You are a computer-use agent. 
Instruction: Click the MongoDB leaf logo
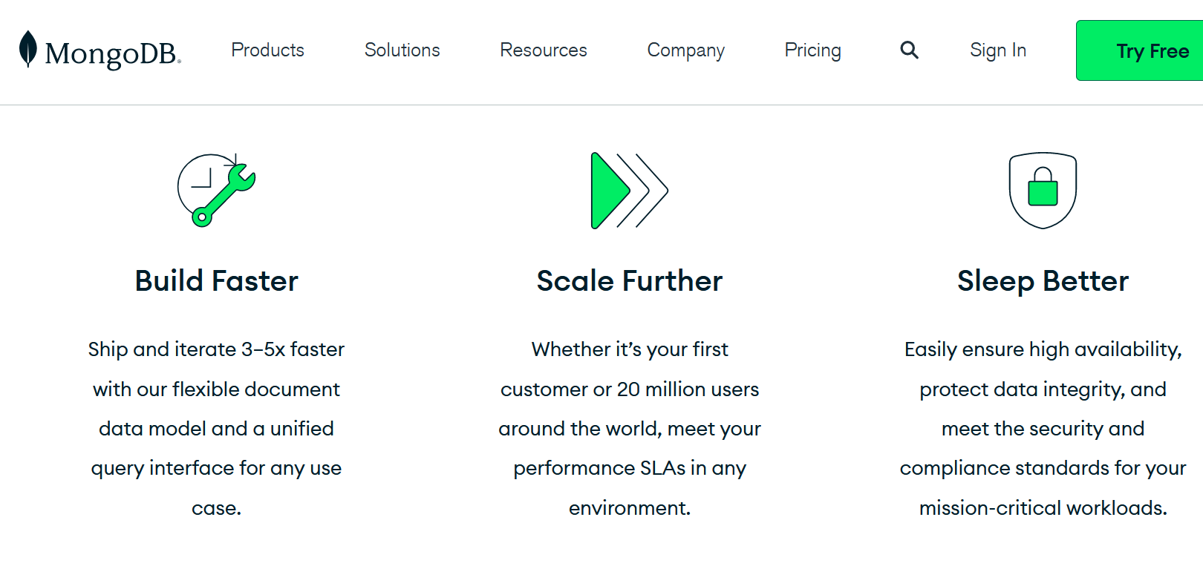[28, 49]
